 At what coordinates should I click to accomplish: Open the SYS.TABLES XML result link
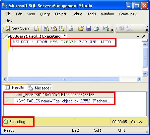pyautogui.click(x=63, y=101)
